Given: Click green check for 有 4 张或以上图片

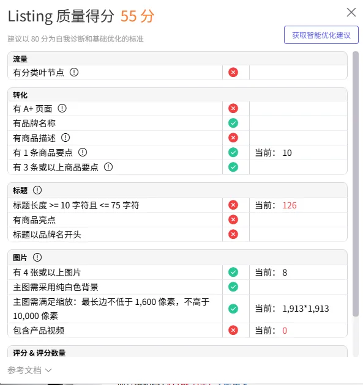Looking at the screenshot, I should point(233,272).
